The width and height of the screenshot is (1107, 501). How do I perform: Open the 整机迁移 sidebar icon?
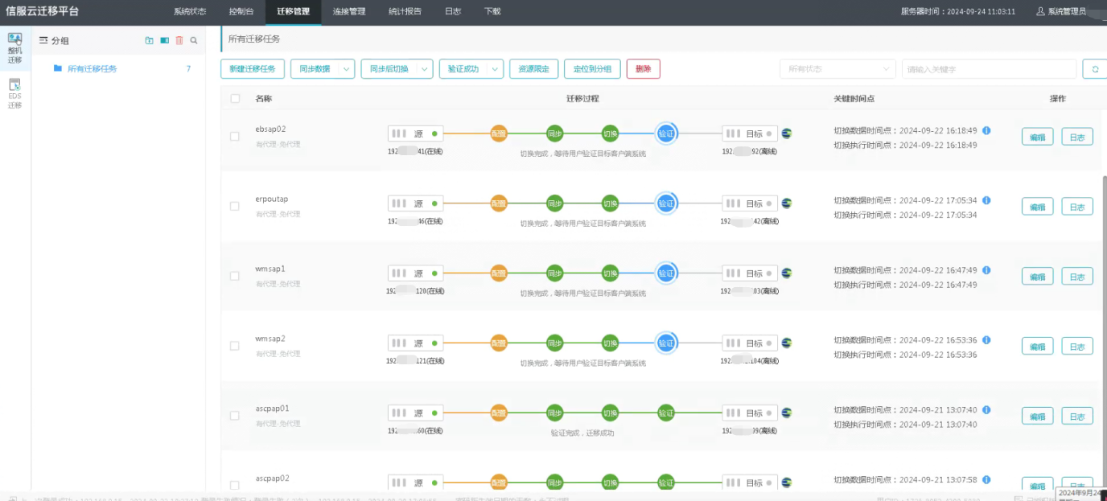14,47
